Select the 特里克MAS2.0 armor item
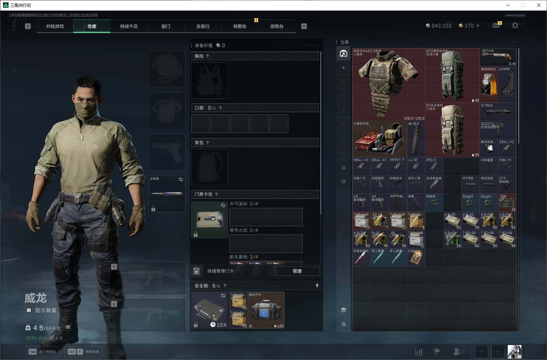 point(389,85)
